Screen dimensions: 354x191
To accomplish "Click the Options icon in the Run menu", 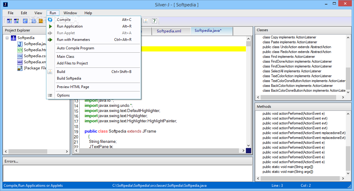I will point(50,95).
